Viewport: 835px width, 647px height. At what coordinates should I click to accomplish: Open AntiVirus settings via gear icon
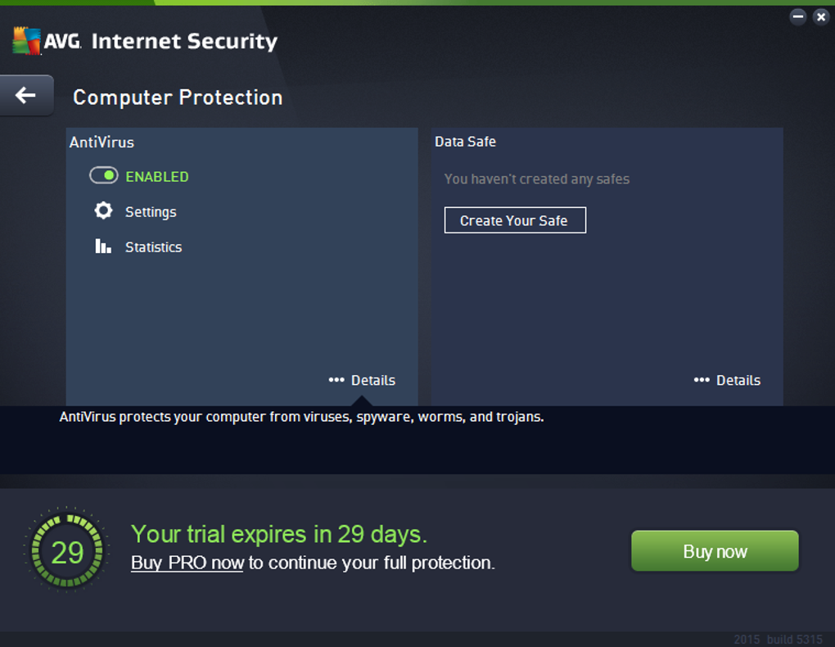point(103,211)
